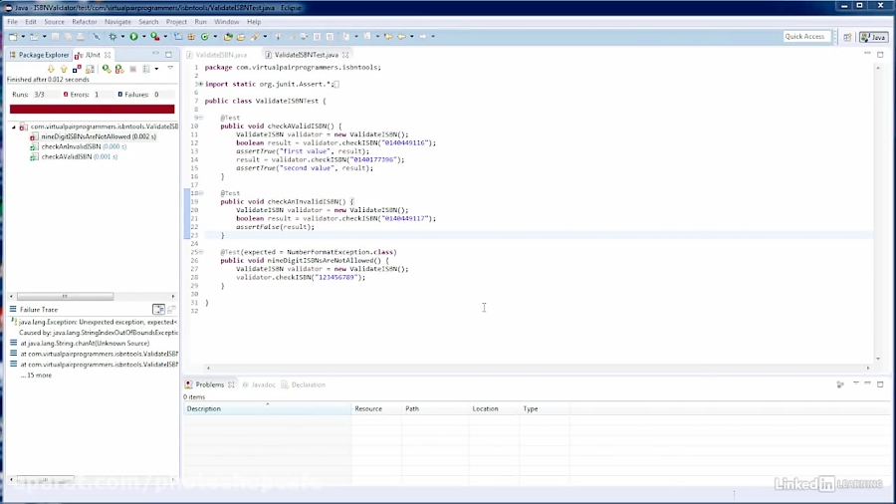Toggle the Java perspective button
896x504 pixels.
873,37
